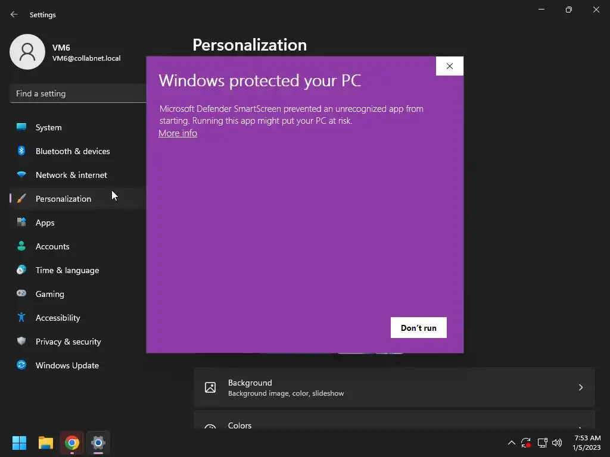Click the Network wifi icon in sidebar
Viewport: 610px width, 457px height.
(x=21, y=174)
